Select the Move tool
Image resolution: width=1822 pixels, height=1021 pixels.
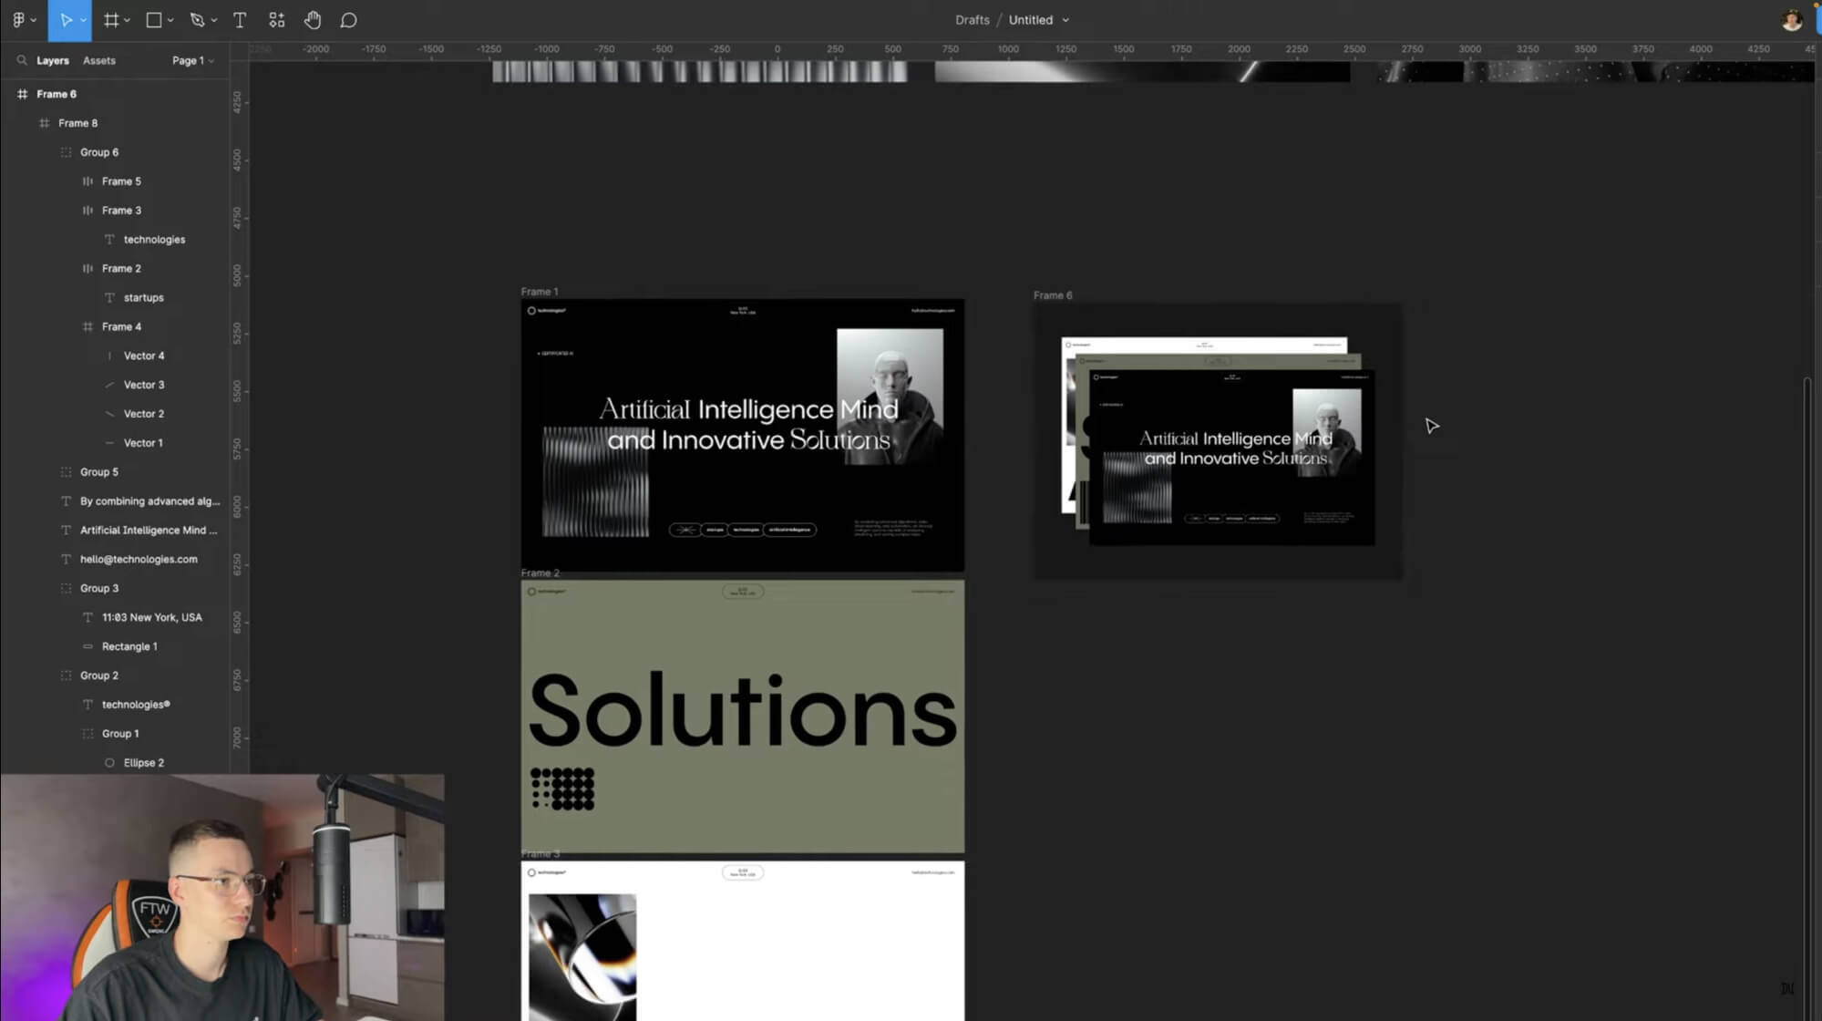click(x=66, y=20)
